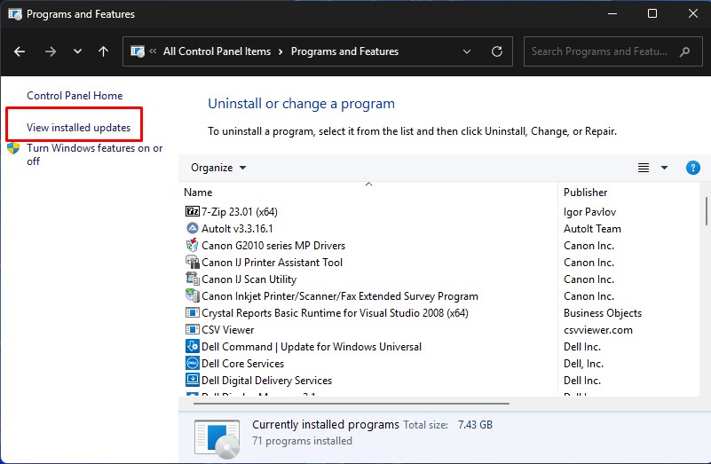Open recent locations dropdown chevron

77,51
